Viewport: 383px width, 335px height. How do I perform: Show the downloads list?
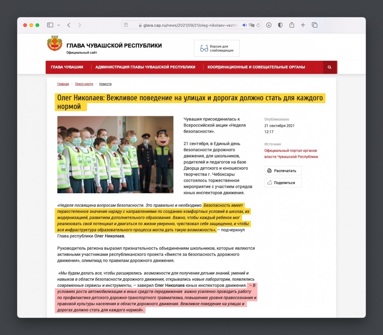(269, 25)
